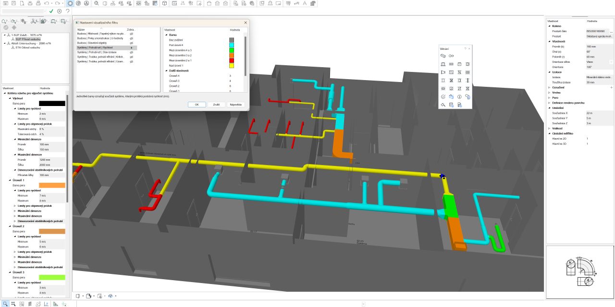The image size is (615, 307).
Task: Toggle visibility of 'Budova | Místnosti | Tepelný výkon' filter
Action: tap(131, 34)
